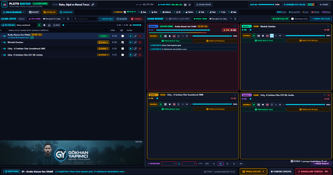
Task: Check the Giriş - A Serbian Film Soundtrack SMB checkbox
Action: coord(123,49)
